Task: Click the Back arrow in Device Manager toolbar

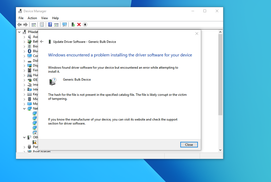Action: coord(19,24)
